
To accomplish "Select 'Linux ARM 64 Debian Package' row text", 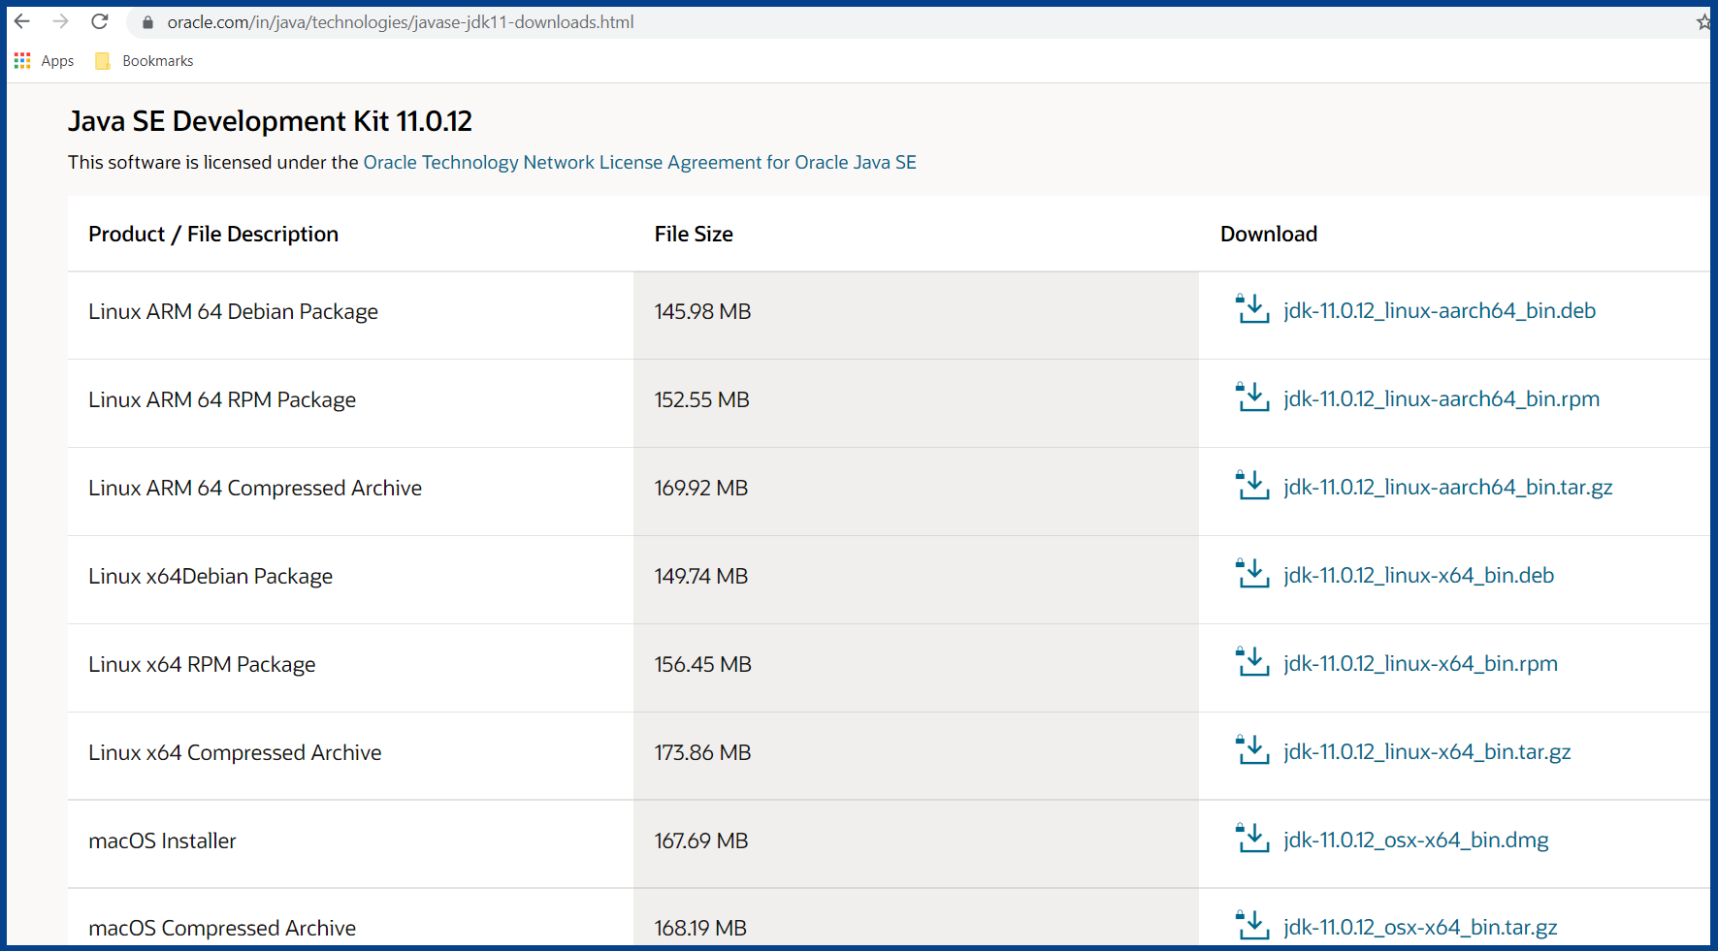I will click(x=233, y=312).
